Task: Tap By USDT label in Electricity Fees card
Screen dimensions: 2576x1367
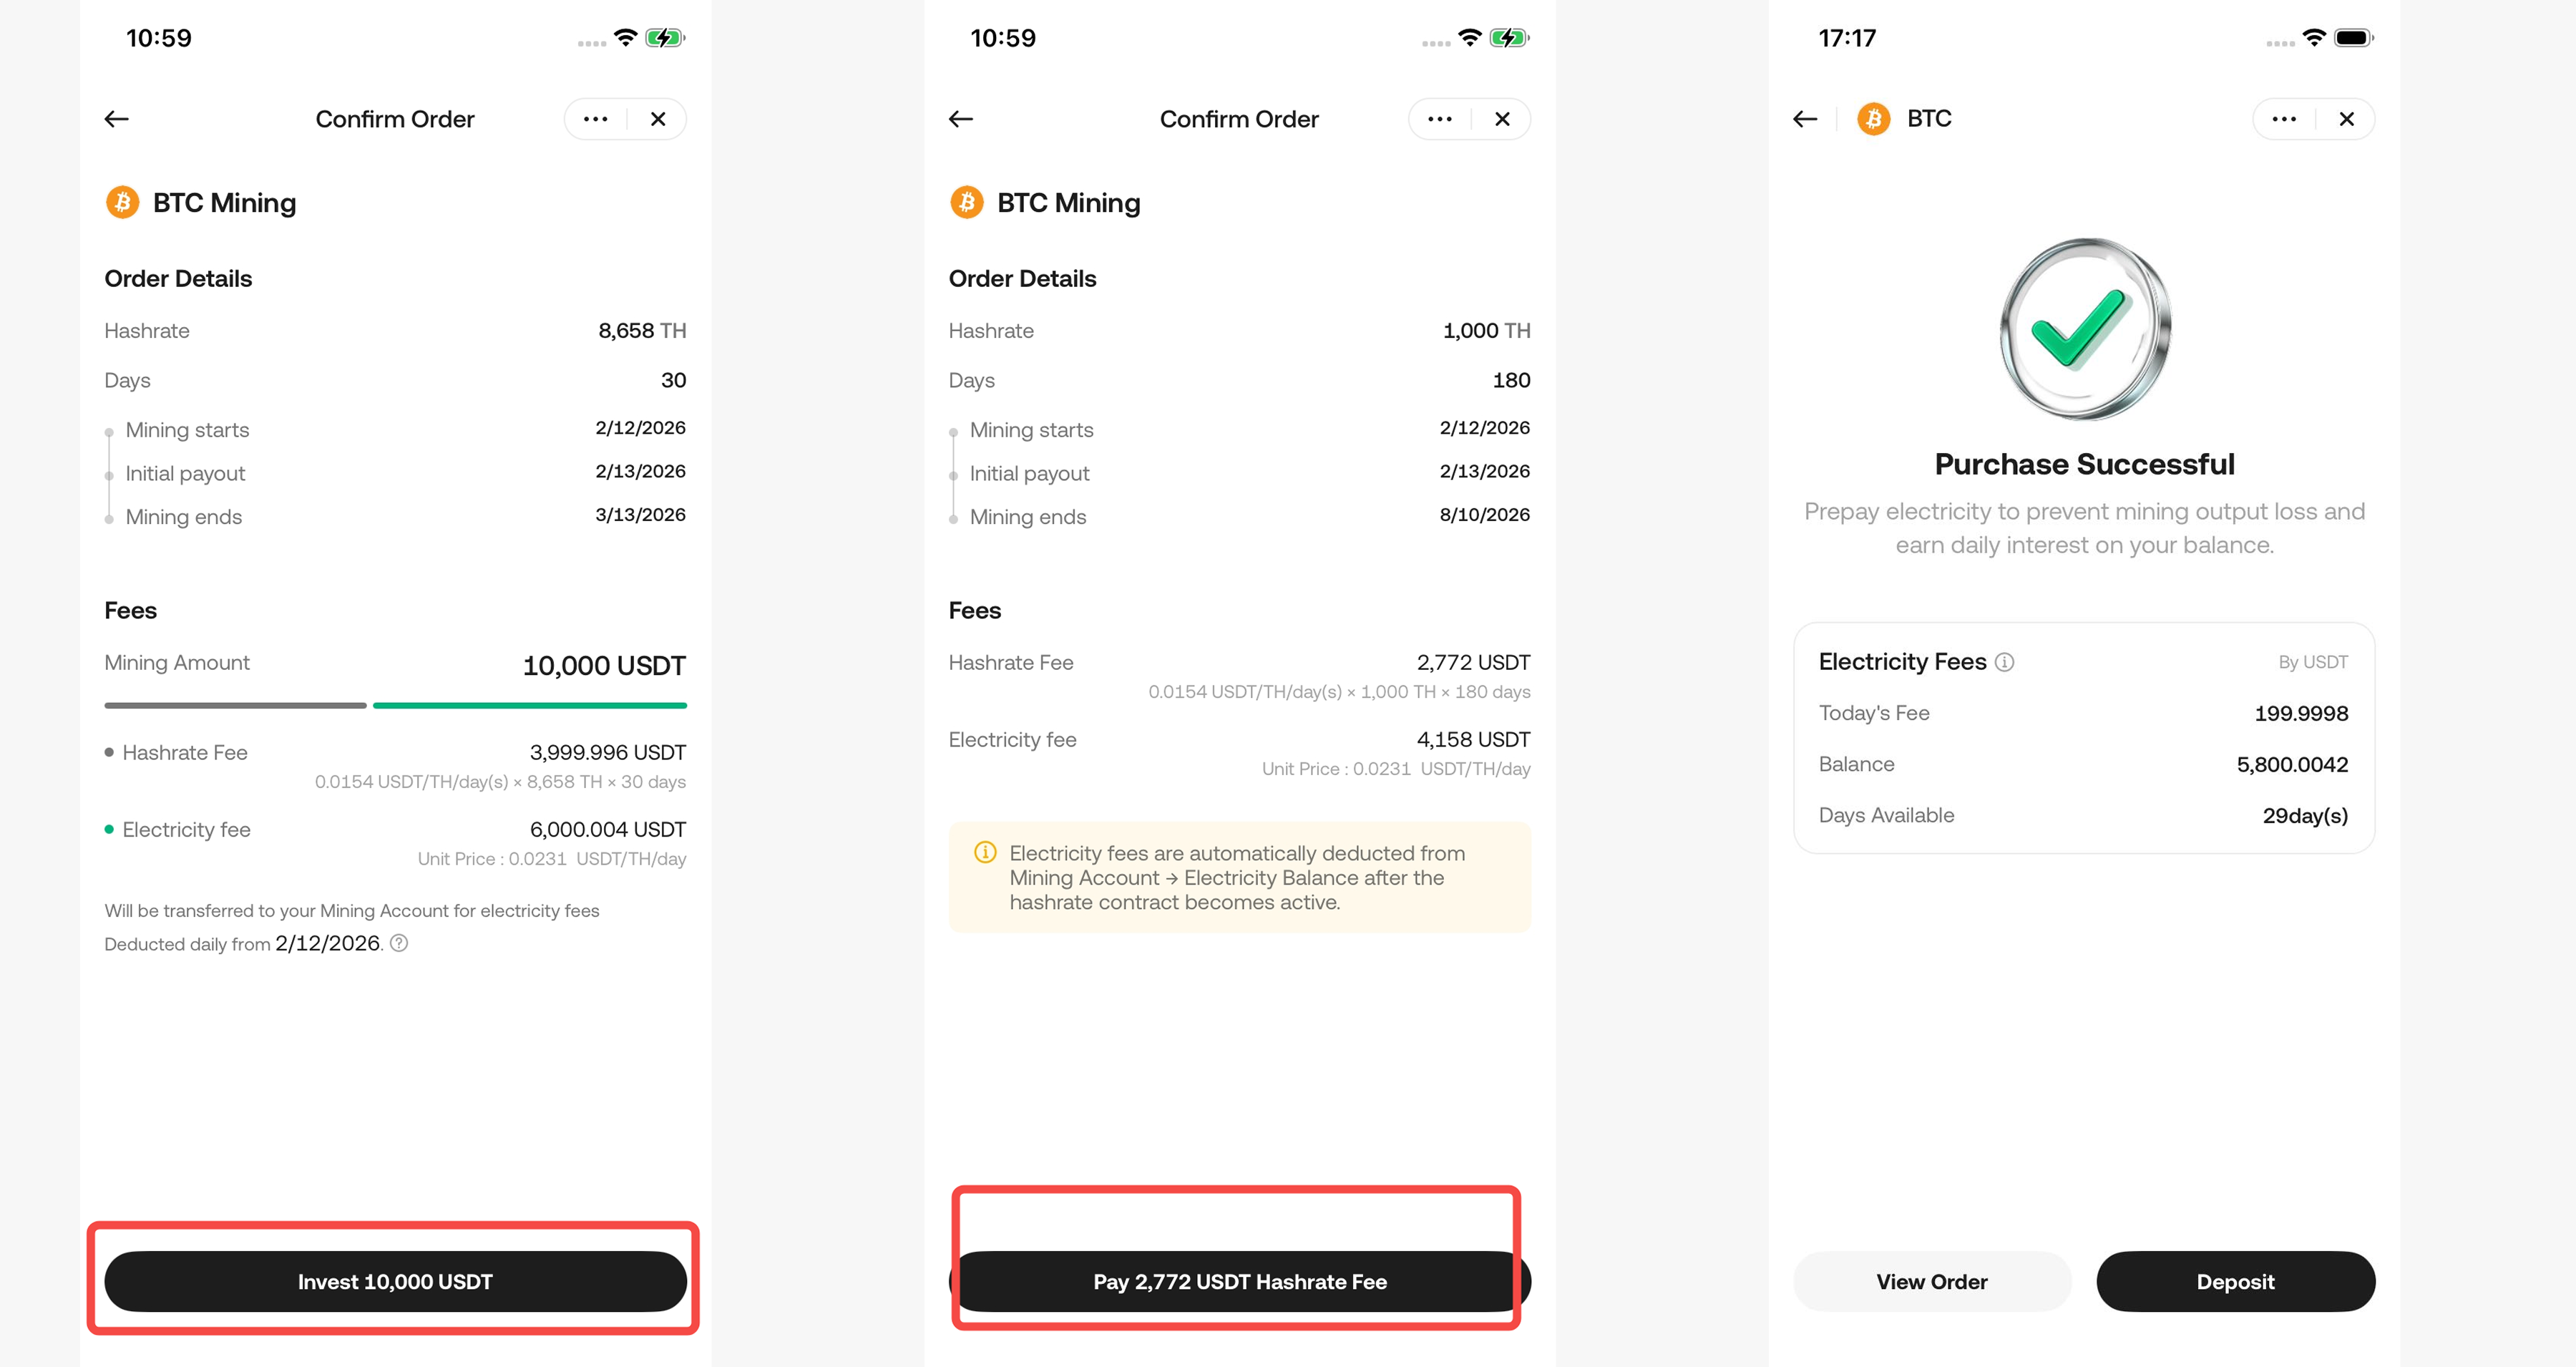Action: pyautogui.click(x=2312, y=662)
